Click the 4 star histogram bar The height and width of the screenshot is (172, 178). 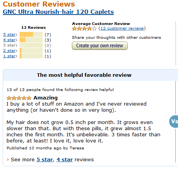click(31, 40)
